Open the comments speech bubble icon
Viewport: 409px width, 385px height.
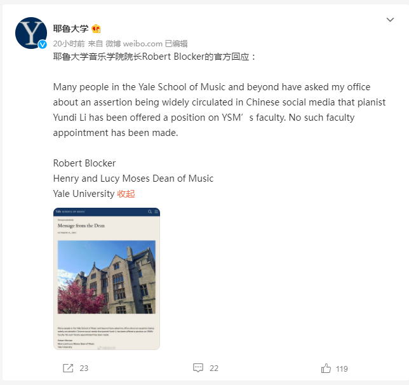click(198, 368)
